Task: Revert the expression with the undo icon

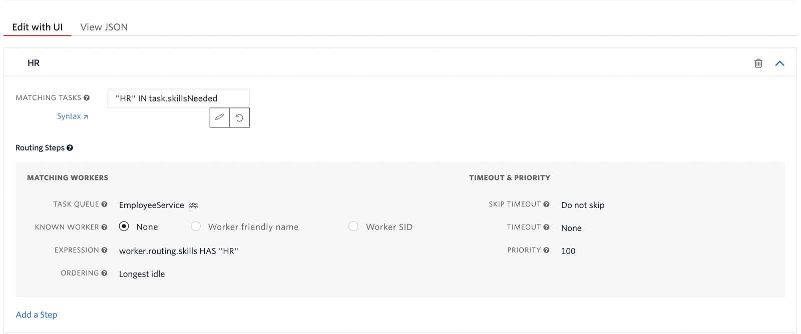Action: pos(239,117)
